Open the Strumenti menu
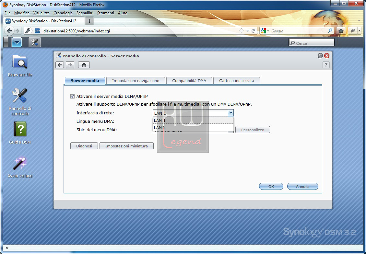Viewport: 366px width, 254px height. (105, 13)
